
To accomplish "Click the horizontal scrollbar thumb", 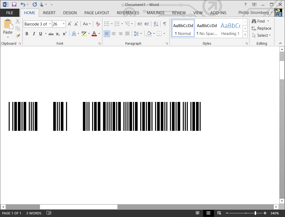I will coord(78,207).
